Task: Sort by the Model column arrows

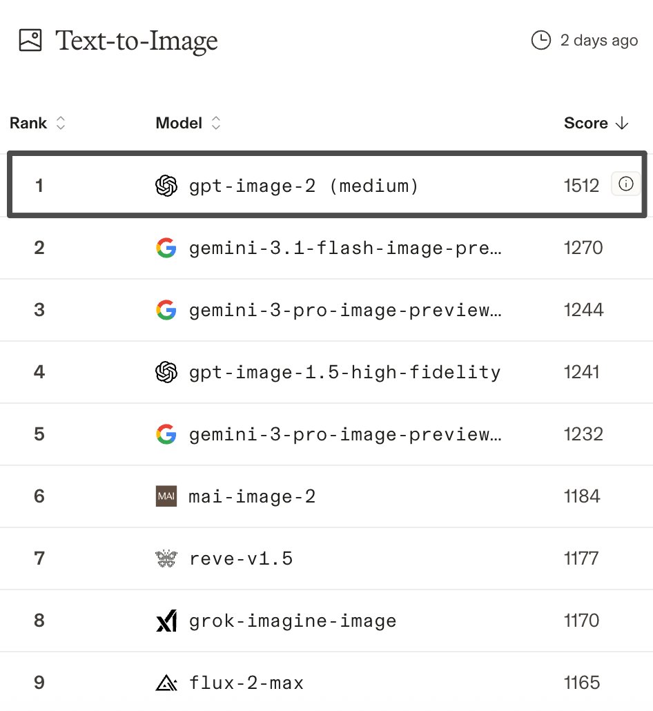Action: point(216,124)
